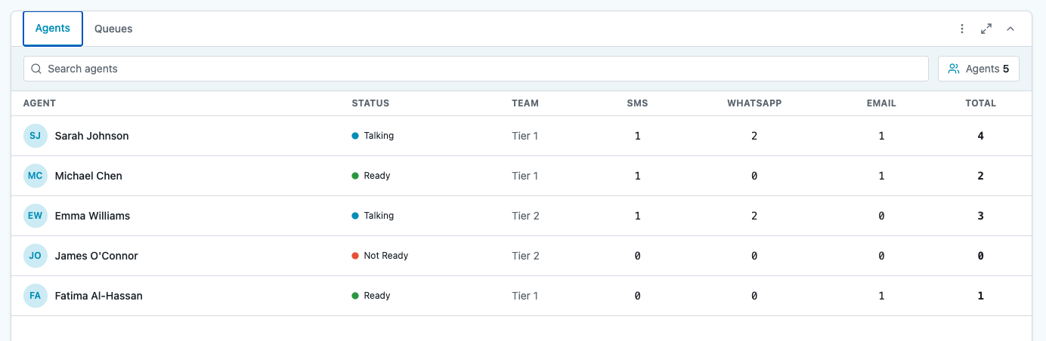Click the SJ avatar for Sarah Johnson
1046x341 pixels.
36,136
